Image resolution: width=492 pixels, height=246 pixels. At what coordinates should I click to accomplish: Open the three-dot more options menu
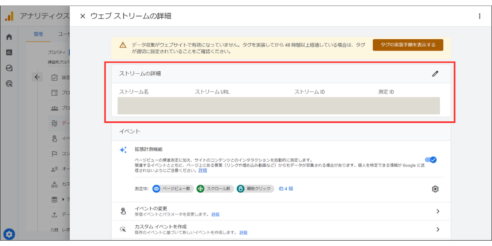click(x=480, y=16)
